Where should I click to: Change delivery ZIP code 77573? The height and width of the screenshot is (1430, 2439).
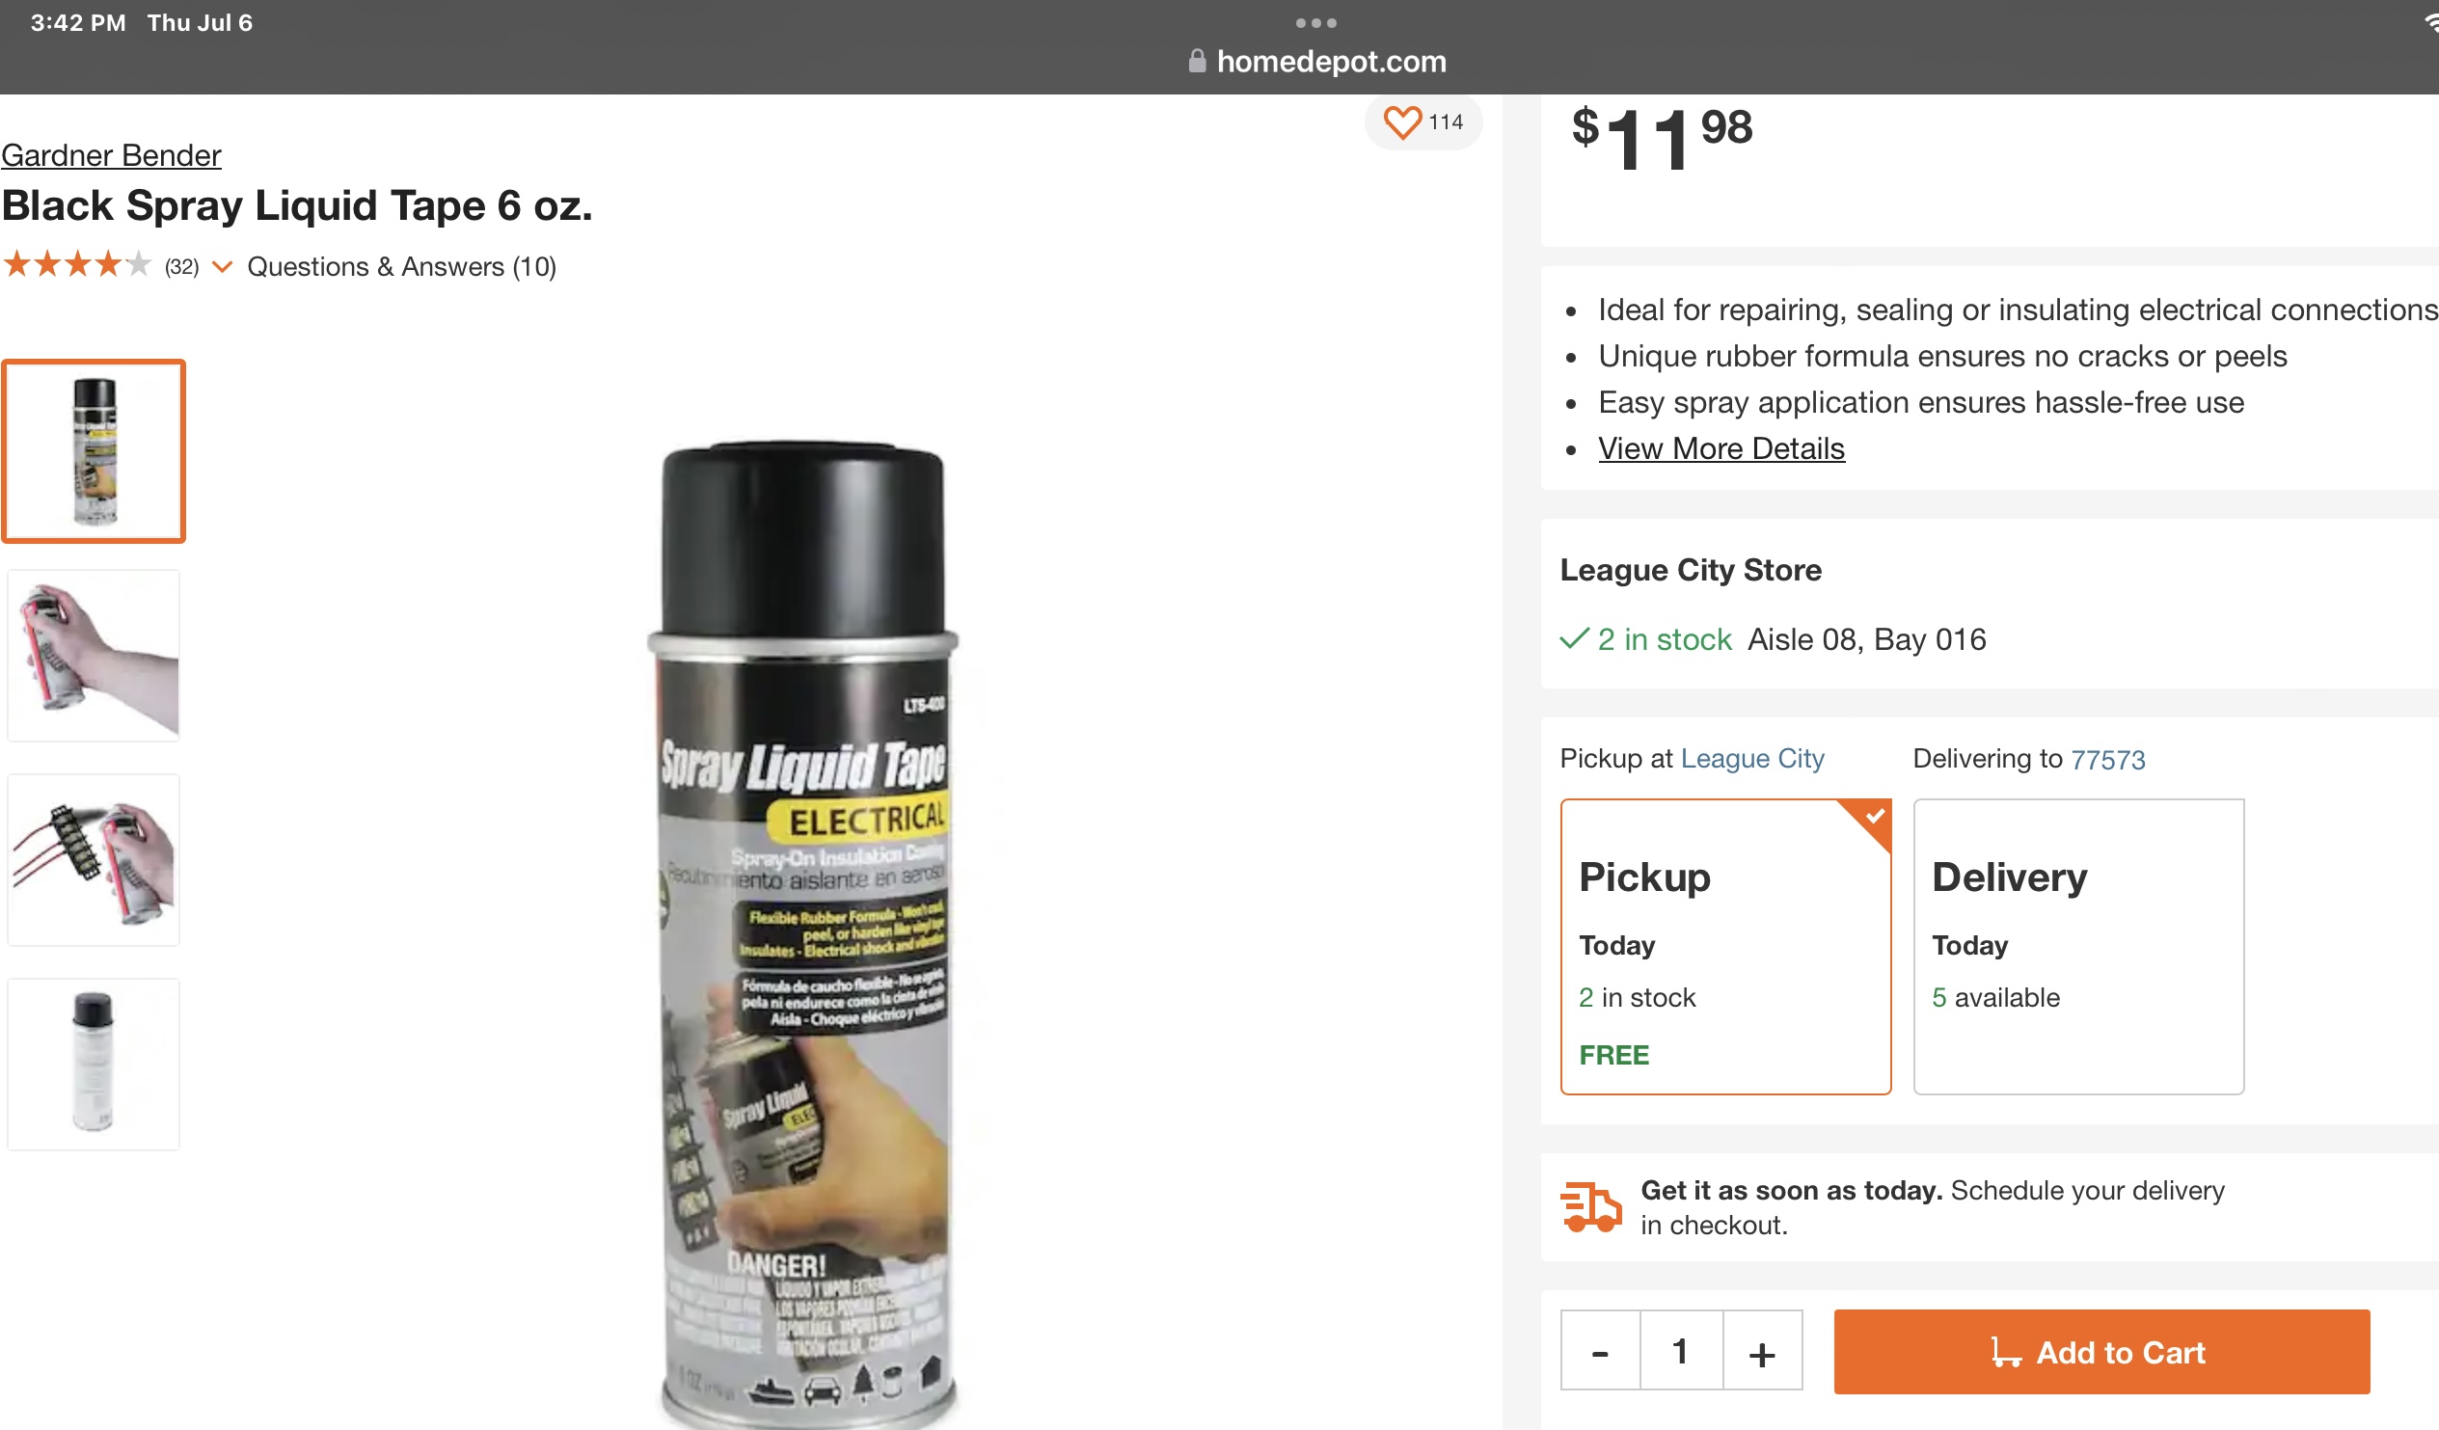click(x=2107, y=760)
